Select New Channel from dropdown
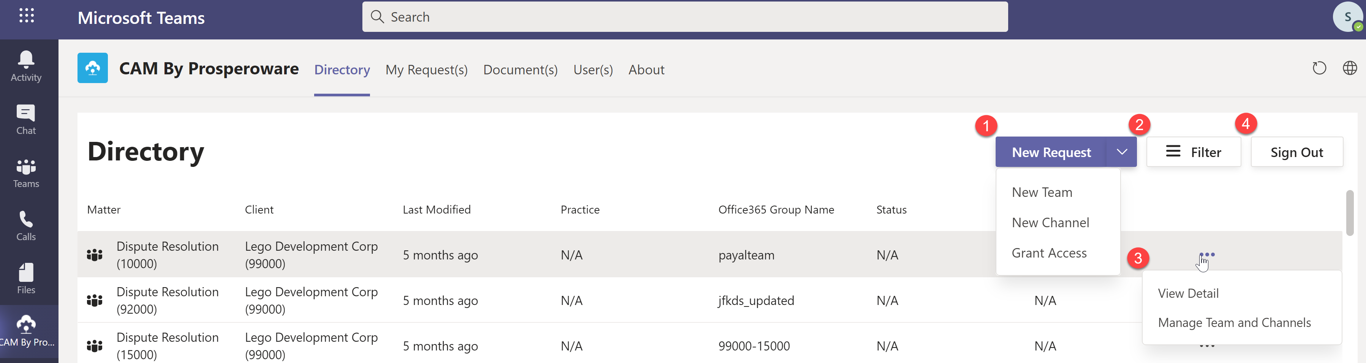1366x363 pixels. (x=1050, y=223)
